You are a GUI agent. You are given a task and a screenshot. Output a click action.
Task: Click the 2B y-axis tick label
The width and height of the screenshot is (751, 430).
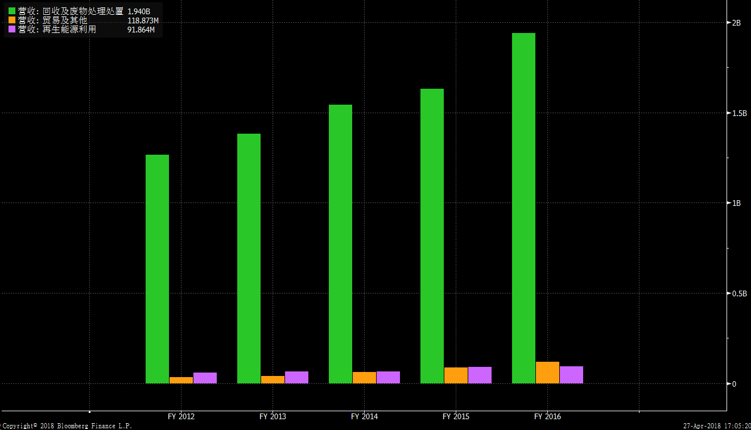point(736,23)
